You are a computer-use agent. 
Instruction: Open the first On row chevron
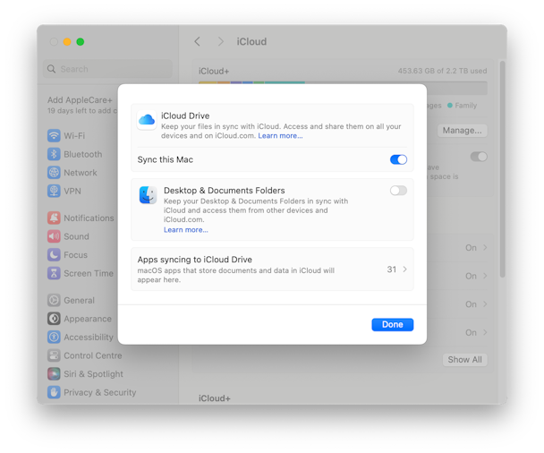[485, 247]
